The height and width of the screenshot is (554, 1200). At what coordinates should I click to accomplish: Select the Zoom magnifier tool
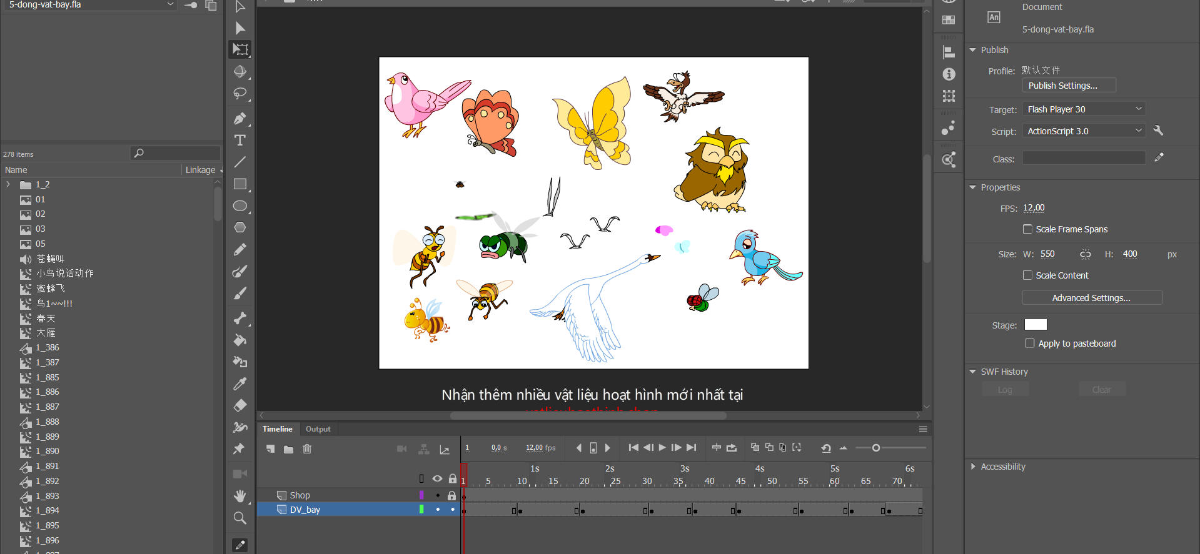point(239,518)
